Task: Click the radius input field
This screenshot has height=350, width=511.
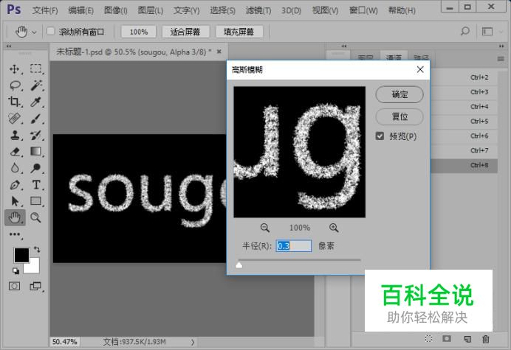Action: pyautogui.click(x=294, y=246)
